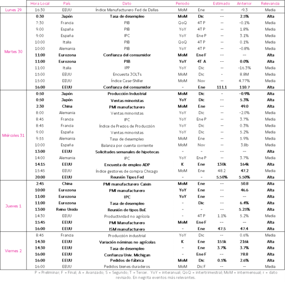Click the "Hora Local" column header
This screenshot has height=283, width=285.
coord(39,3)
